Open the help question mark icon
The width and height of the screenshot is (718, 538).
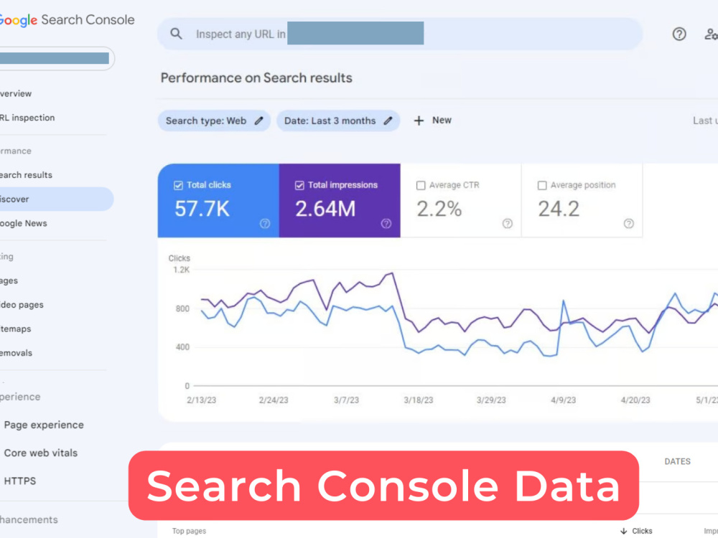click(x=679, y=34)
